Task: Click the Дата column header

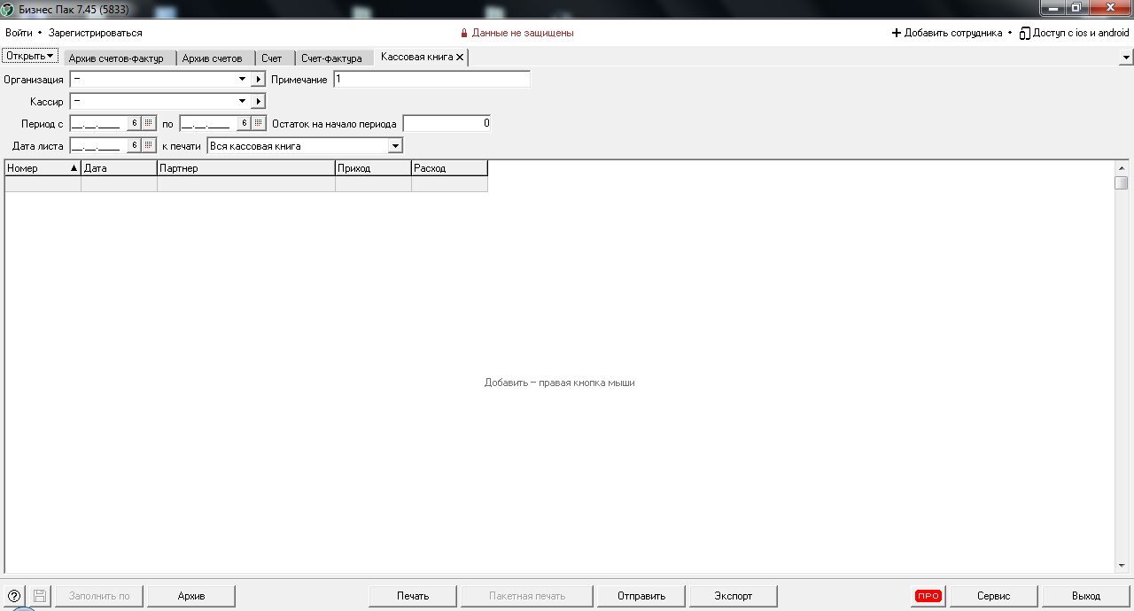Action: click(x=119, y=168)
